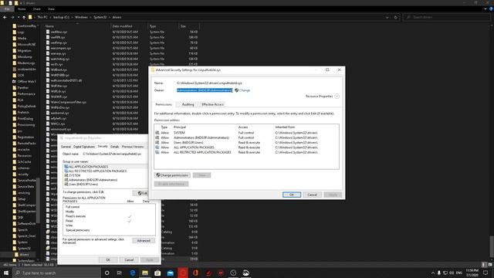Open the Mail app on taskbar

(170, 273)
